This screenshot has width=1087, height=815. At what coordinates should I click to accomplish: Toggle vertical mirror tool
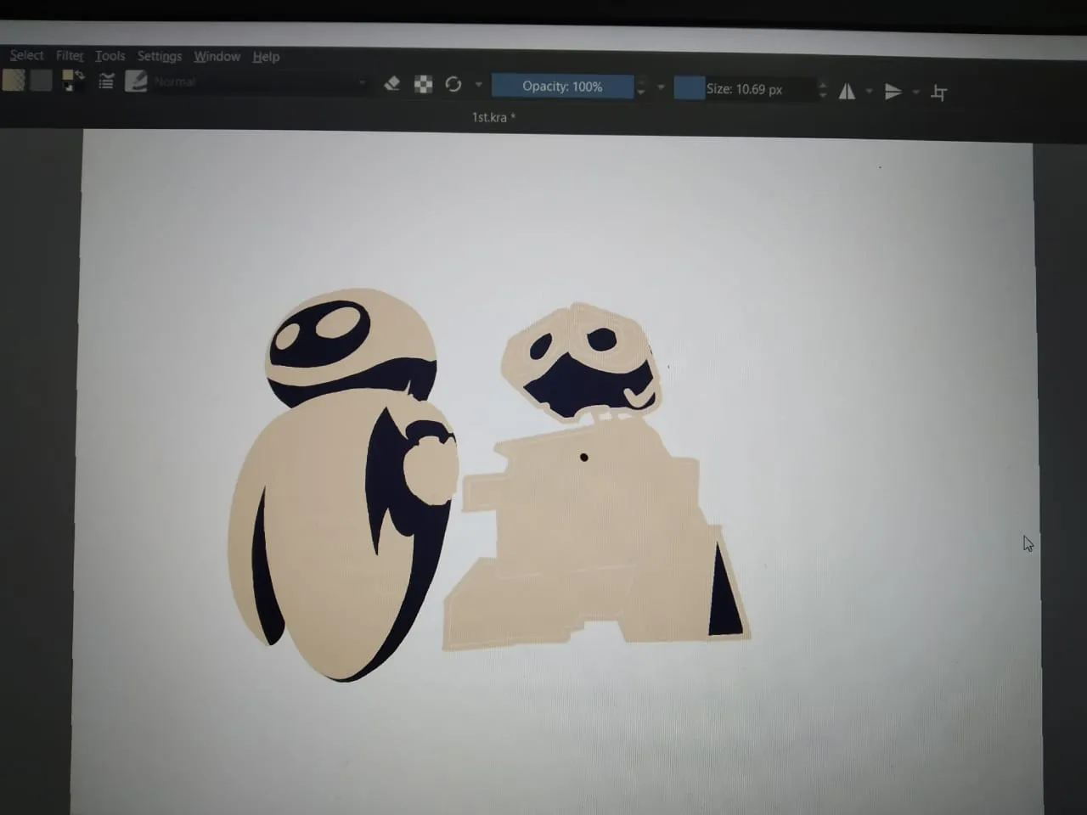tap(893, 91)
